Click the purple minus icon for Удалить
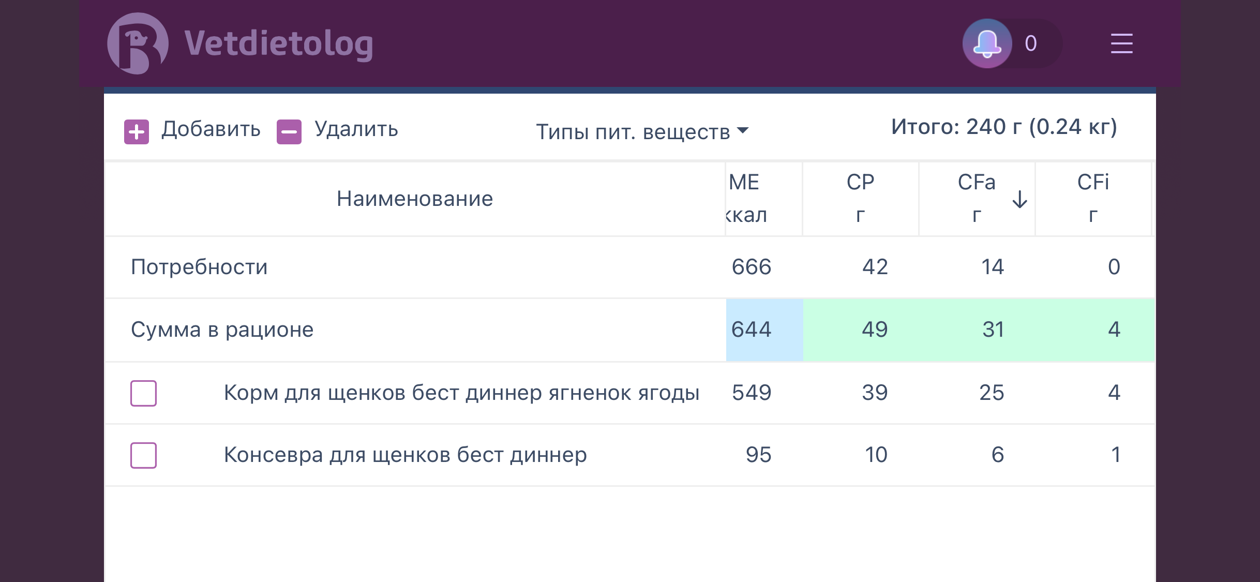The width and height of the screenshot is (1260, 582). click(x=289, y=132)
